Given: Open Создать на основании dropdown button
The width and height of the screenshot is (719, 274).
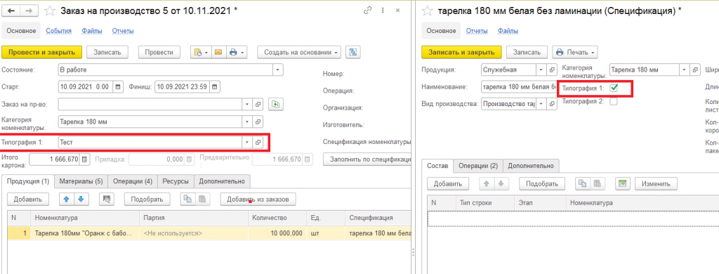Looking at the screenshot, I should point(299,52).
